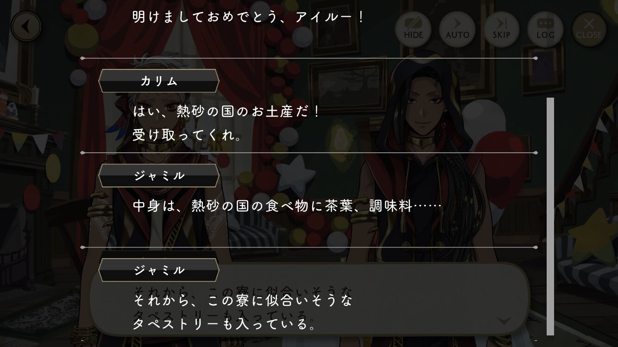Click the line 明けましておめでとう、アイルー！

point(249,18)
